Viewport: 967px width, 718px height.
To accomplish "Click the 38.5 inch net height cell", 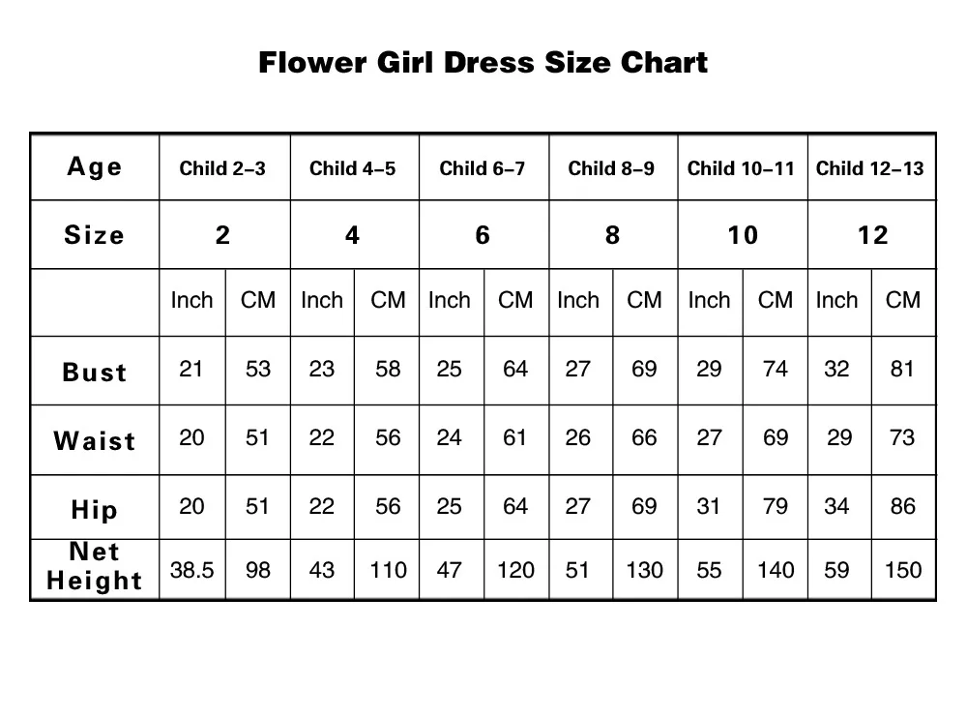I will click(191, 570).
